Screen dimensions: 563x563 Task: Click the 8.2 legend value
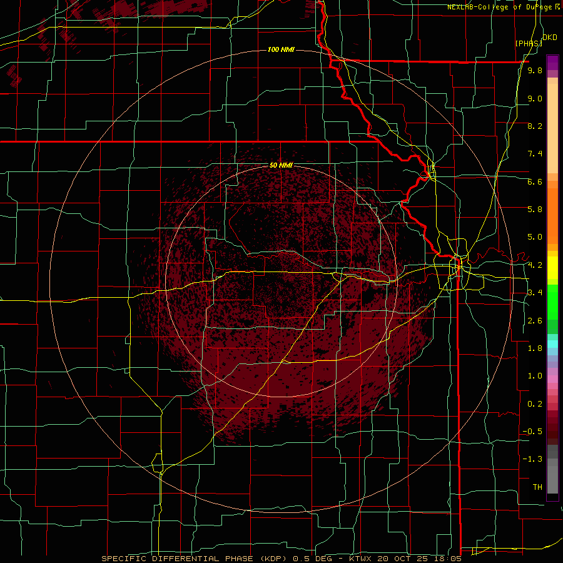pyautogui.click(x=535, y=126)
